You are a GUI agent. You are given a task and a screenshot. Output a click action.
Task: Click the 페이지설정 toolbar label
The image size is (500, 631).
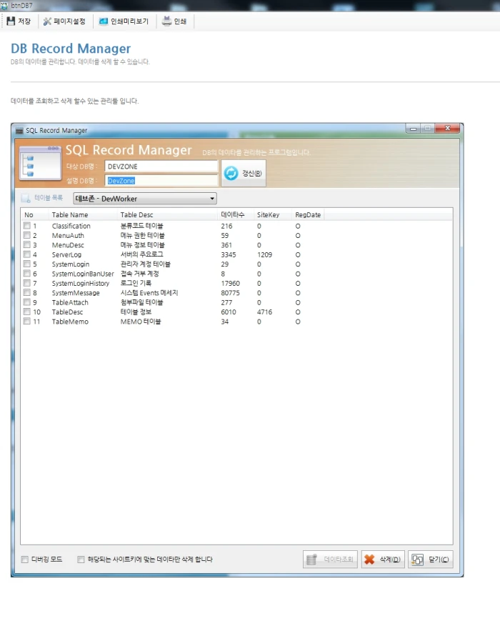click(69, 21)
